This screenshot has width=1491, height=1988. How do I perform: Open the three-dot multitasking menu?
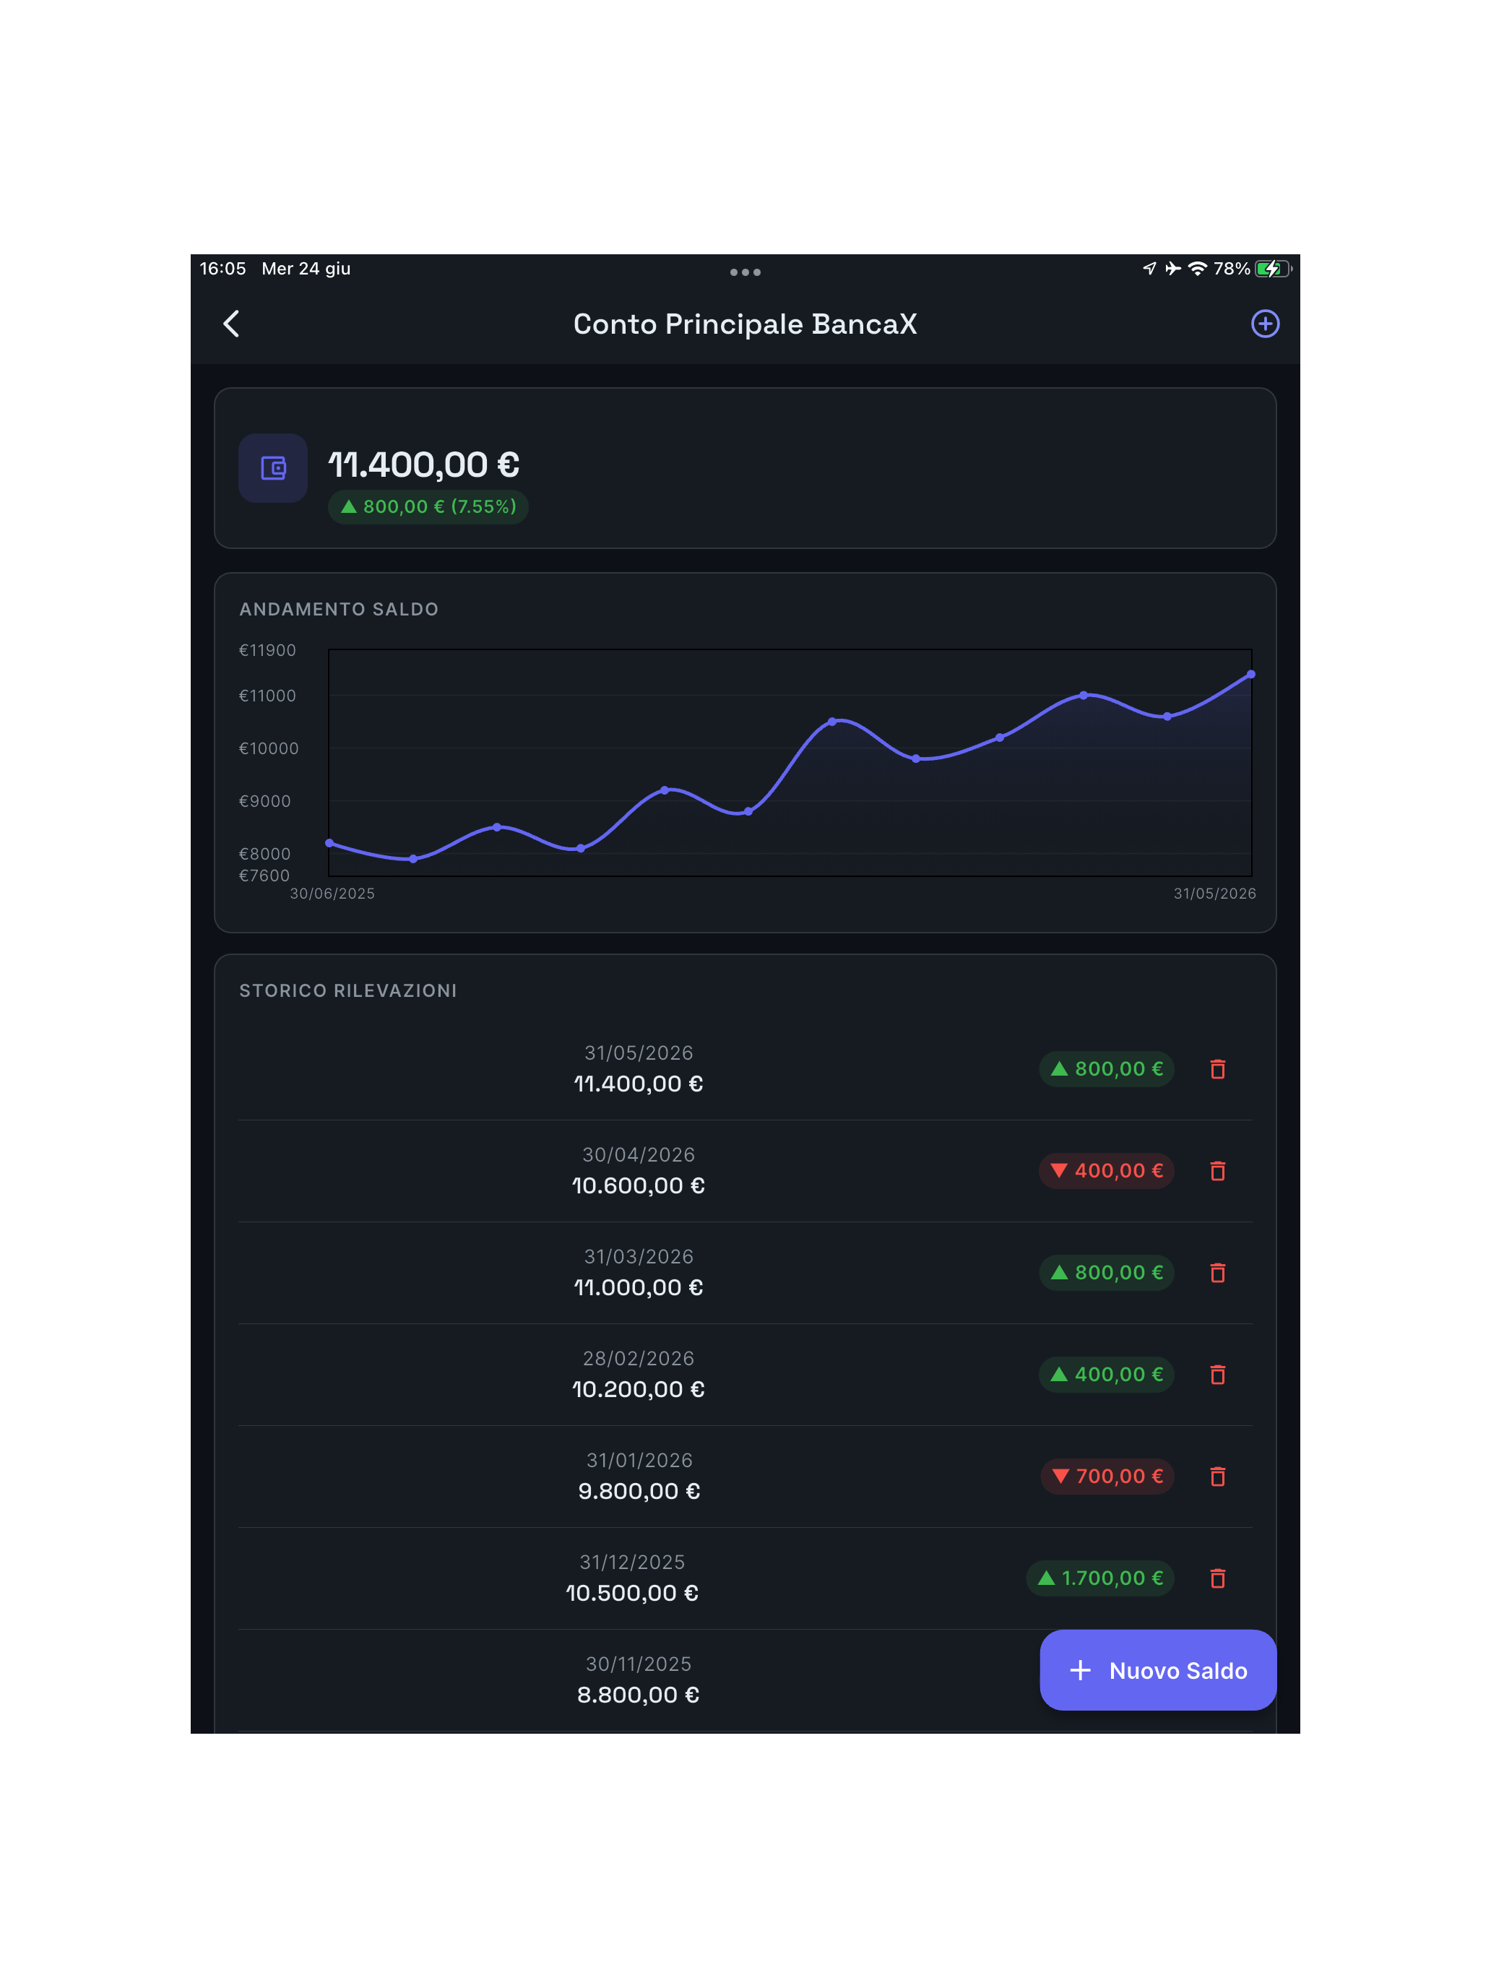point(745,272)
